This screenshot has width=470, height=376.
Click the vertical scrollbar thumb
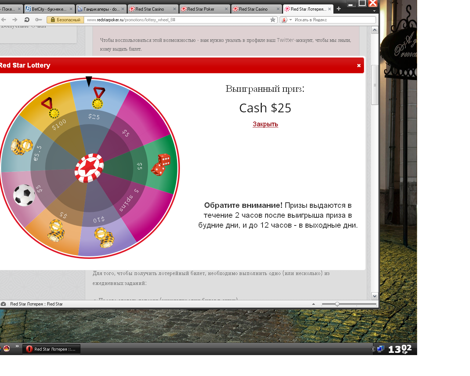[x=375, y=85]
